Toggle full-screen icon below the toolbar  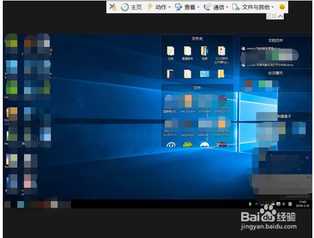274,16
